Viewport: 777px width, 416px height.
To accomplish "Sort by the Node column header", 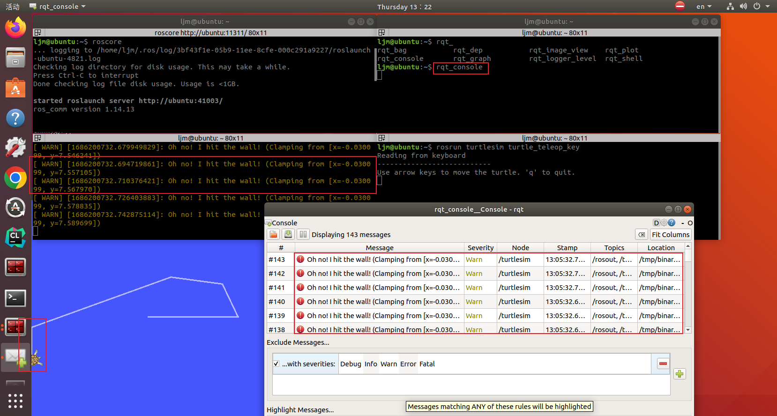I will click(520, 247).
